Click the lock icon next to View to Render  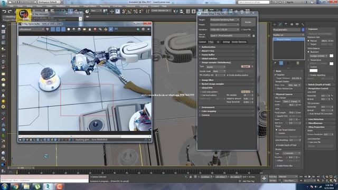point(253,35)
